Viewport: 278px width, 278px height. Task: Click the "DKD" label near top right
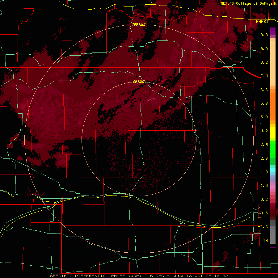[x=272, y=18]
